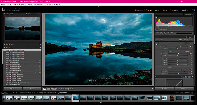Clear history with the X icon

click(40, 47)
